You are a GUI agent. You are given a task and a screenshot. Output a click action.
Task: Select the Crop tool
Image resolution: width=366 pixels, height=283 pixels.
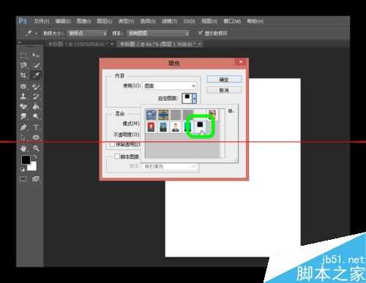click(23, 75)
